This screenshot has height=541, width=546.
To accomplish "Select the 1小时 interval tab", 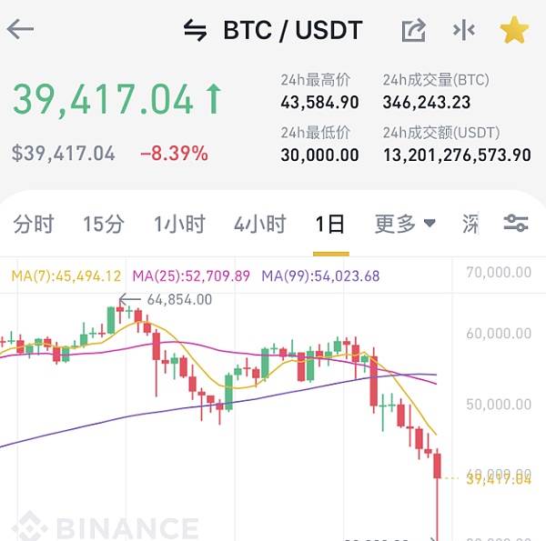I will [x=179, y=224].
